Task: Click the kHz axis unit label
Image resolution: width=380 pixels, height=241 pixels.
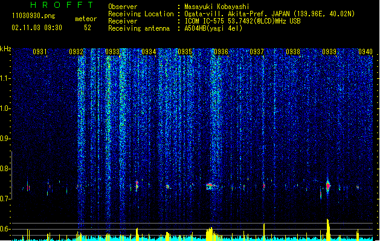Action: click(5, 49)
